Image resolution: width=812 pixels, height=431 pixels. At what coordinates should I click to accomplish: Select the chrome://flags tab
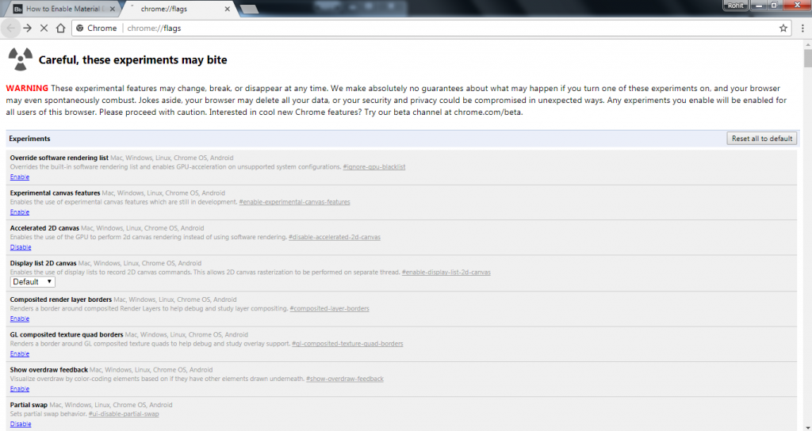[x=177, y=9]
